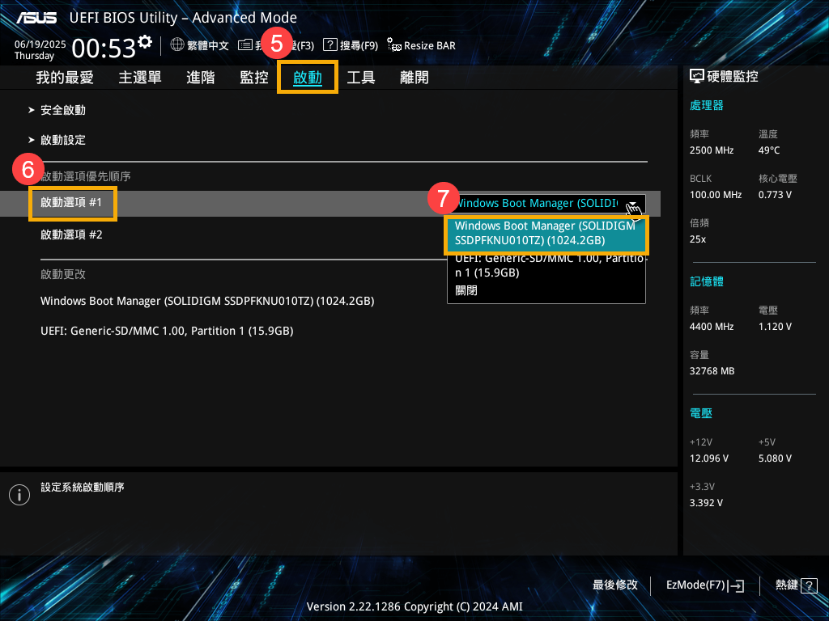Click Resize BAR label
829x621 pixels.
click(x=429, y=45)
